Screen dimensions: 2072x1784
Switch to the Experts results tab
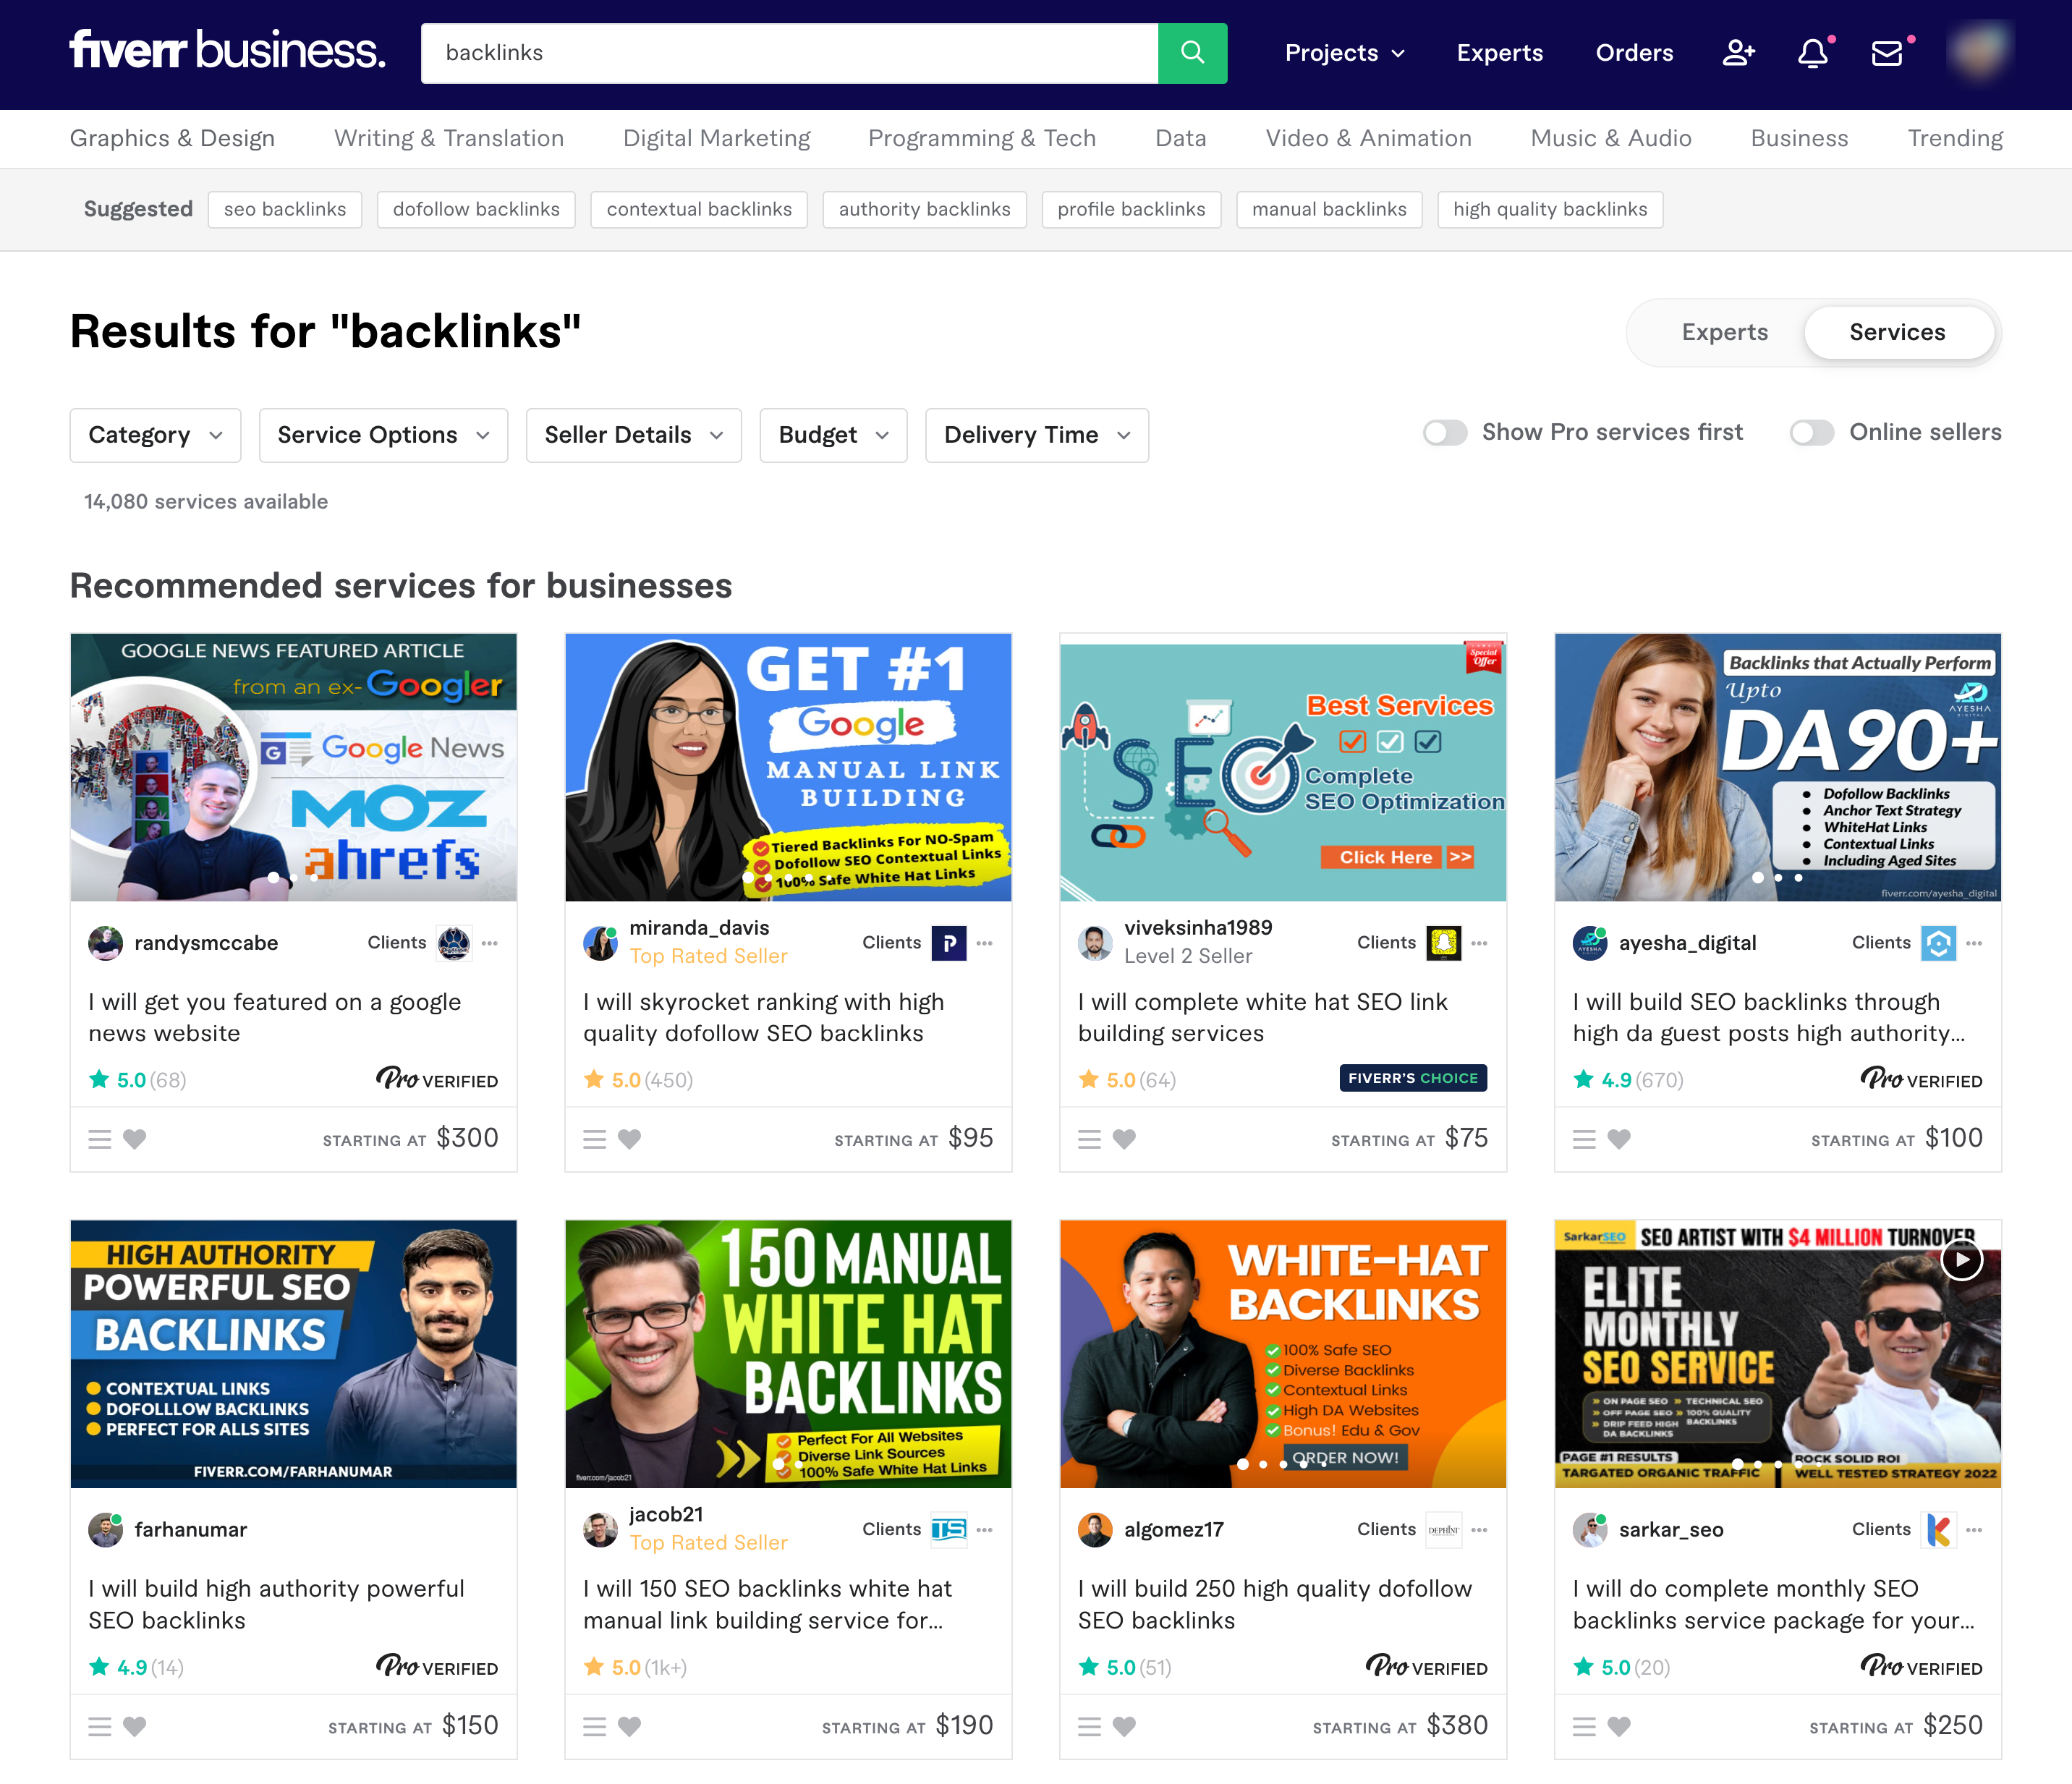tap(1724, 332)
